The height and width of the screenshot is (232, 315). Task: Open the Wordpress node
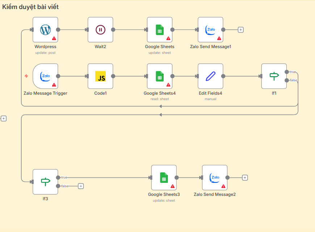(45, 30)
